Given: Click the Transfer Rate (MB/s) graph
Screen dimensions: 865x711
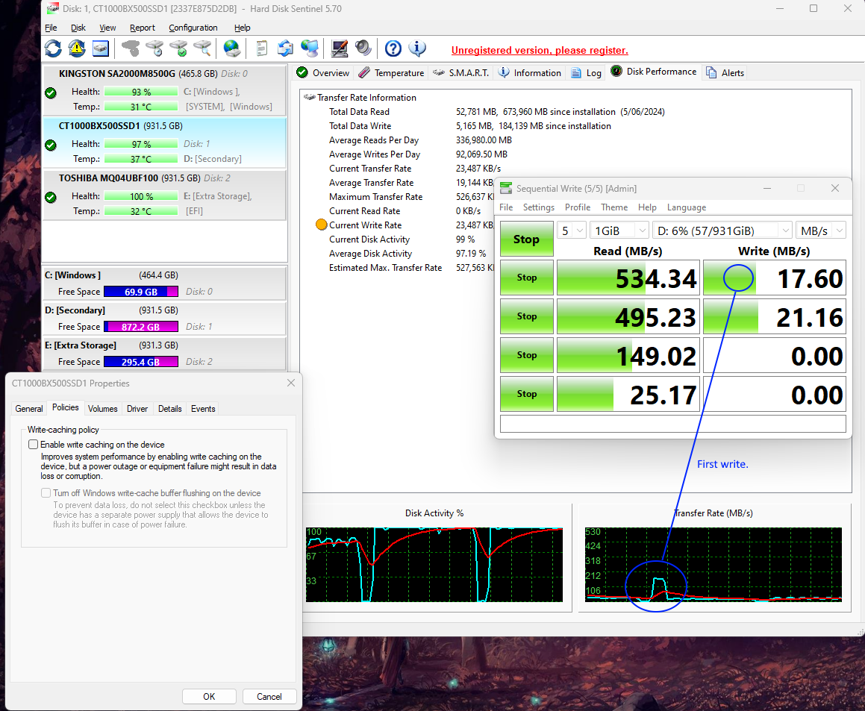Looking at the screenshot, I should [x=713, y=564].
